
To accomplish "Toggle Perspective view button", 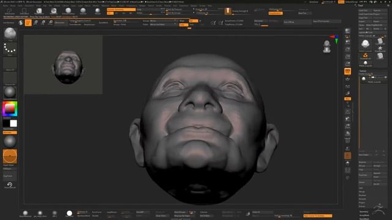I will point(347,71).
